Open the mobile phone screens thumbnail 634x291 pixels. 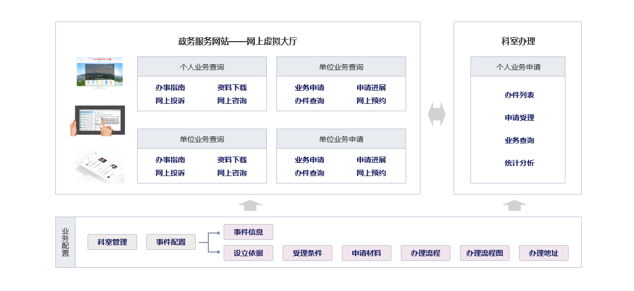[x=100, y=167]
